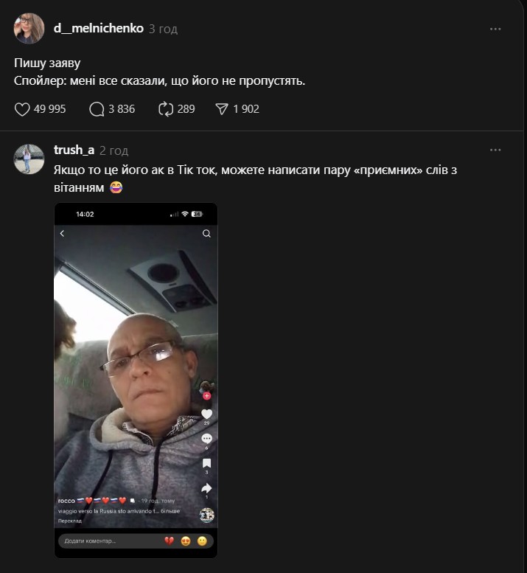Open more options for d__melnichenko's post
This screenshot has width=527, height=573.
click(495, 29)
